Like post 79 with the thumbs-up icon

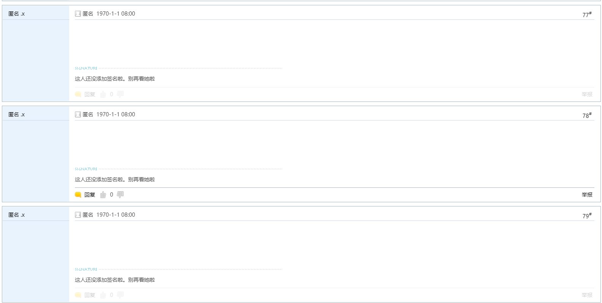click(x=103, y=295)
